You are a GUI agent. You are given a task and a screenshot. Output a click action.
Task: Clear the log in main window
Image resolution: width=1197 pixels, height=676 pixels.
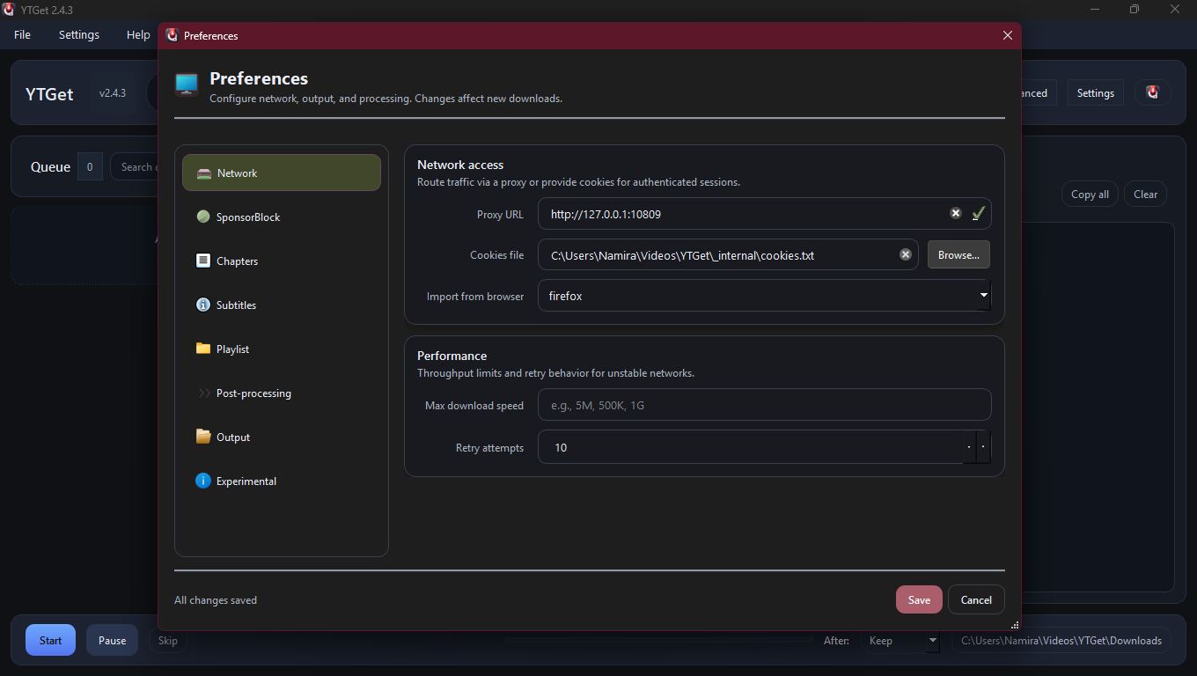(1145, 194)
